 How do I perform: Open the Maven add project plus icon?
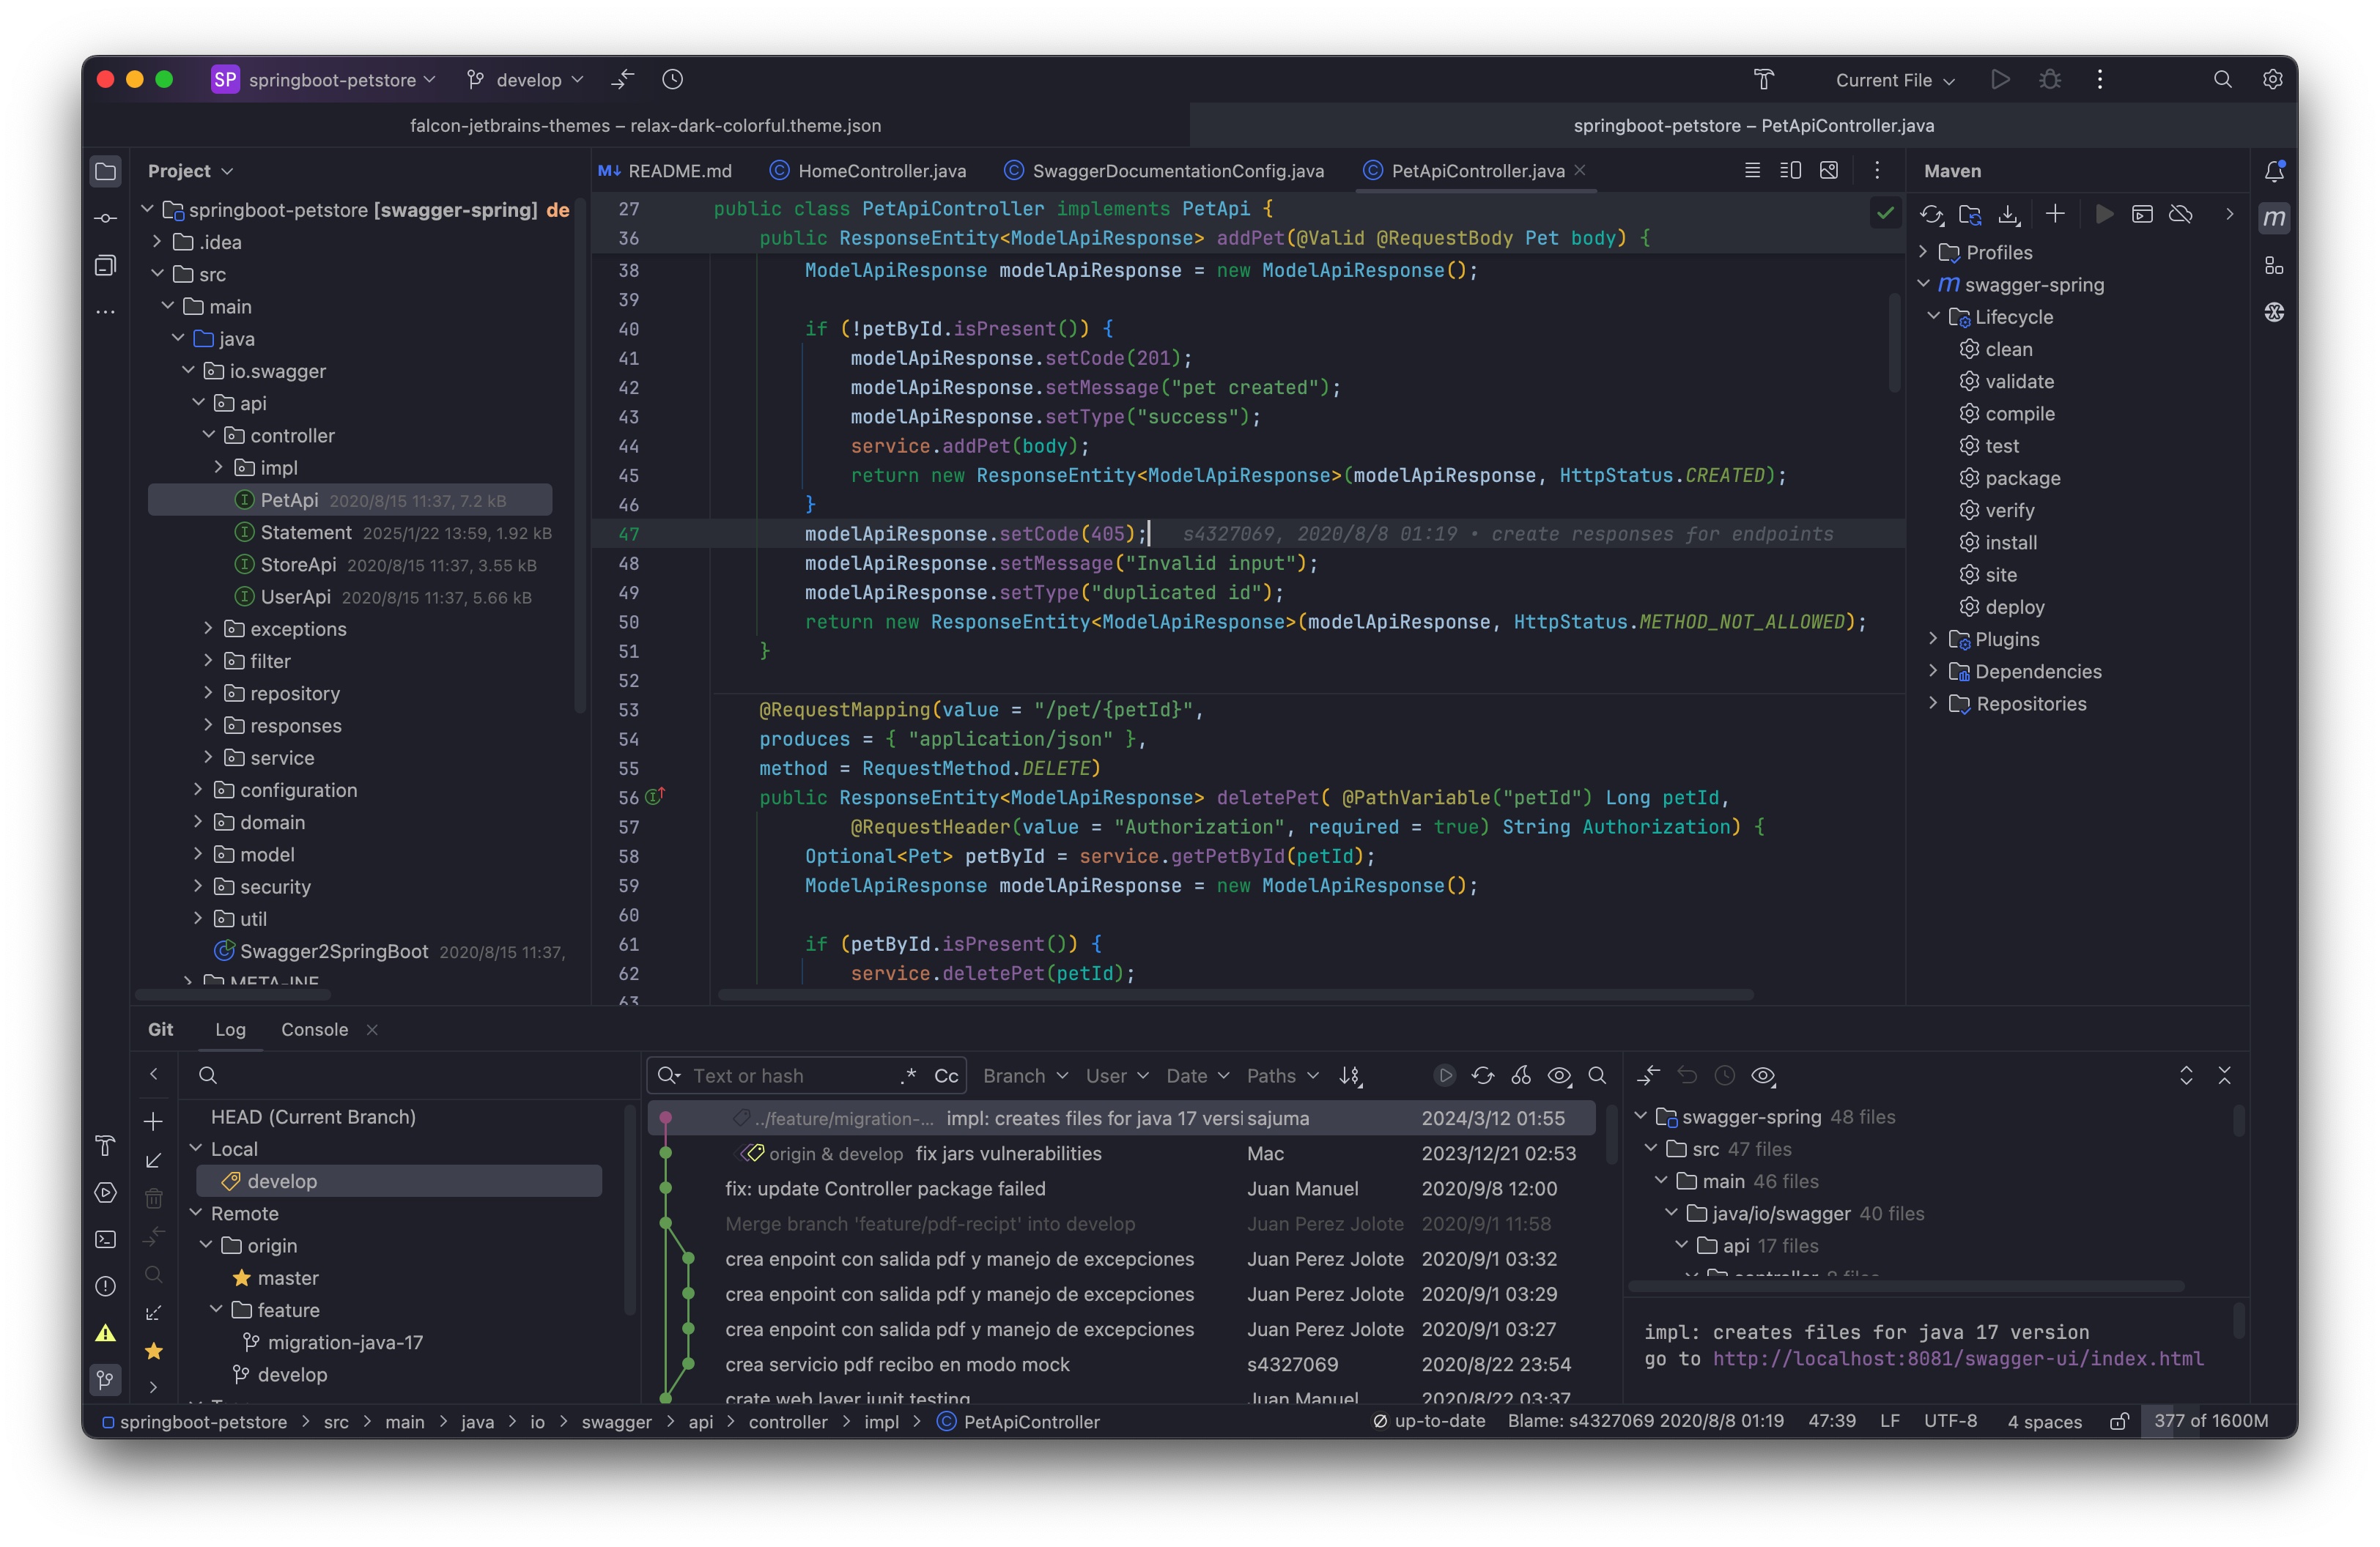[2055, 214]
